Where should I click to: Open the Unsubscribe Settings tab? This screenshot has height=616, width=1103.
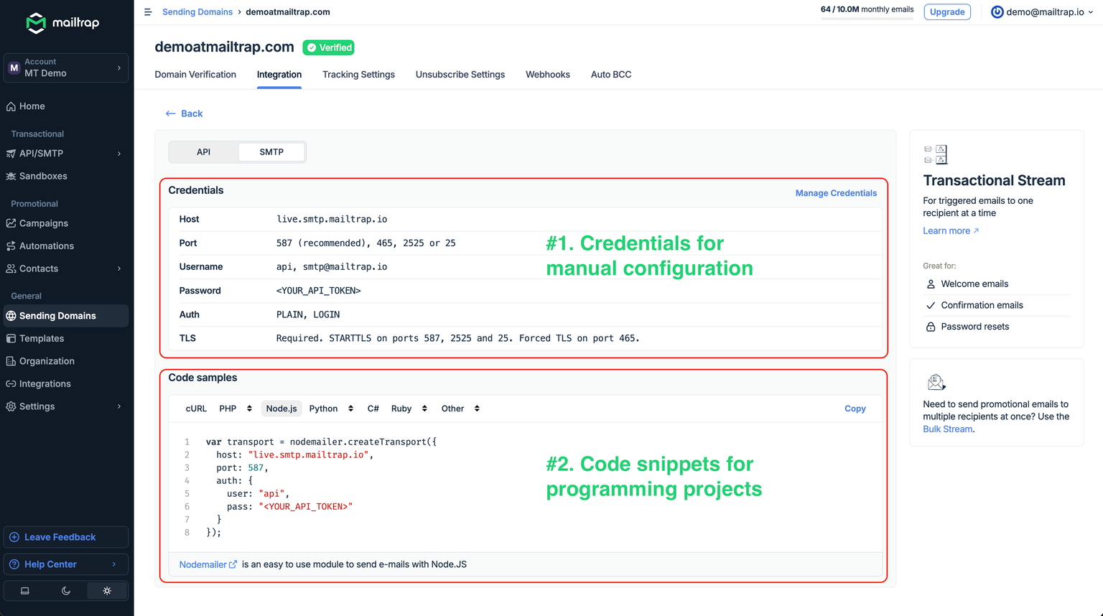click(460, 75)
